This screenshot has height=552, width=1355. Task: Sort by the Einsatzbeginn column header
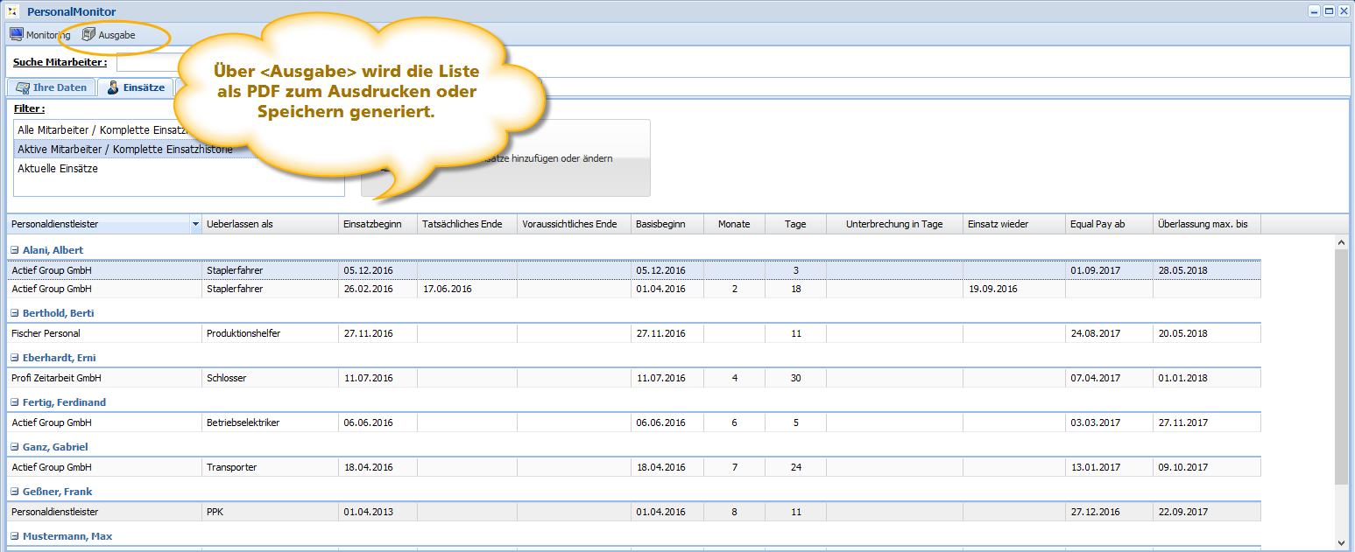pos(373,224)
